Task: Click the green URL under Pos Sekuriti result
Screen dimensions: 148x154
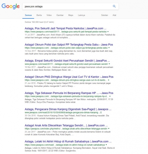Action: point(66,32)
